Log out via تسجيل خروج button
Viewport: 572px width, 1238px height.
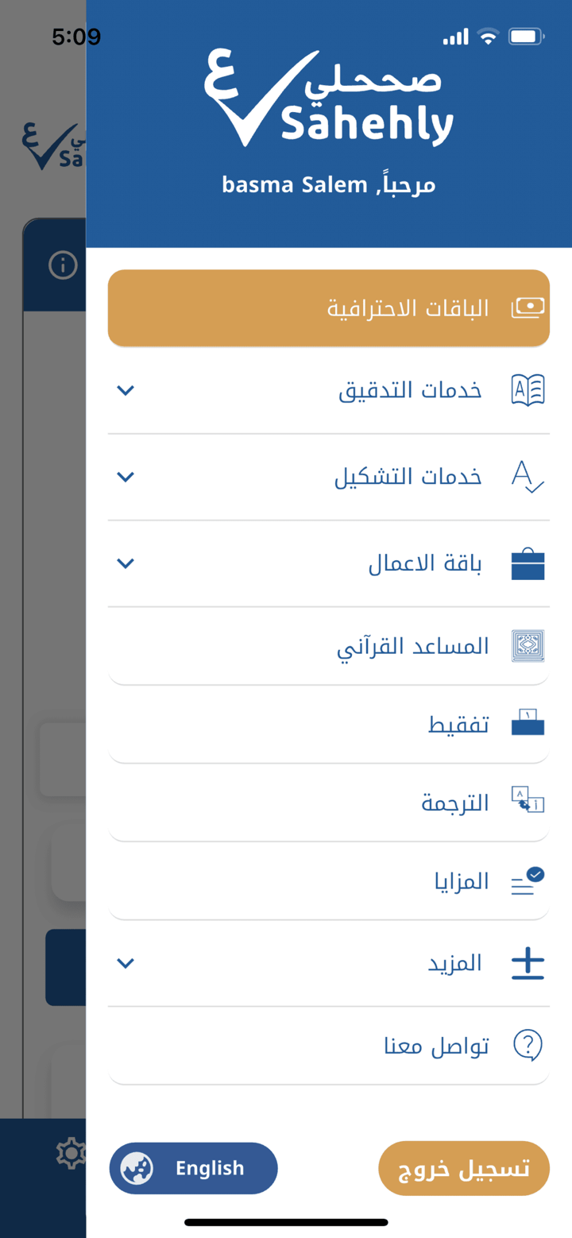pos(463,1167)
